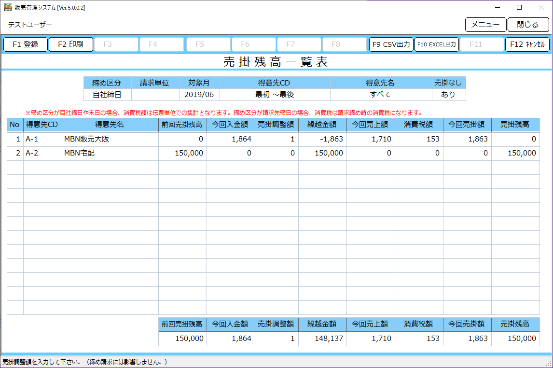Click the application icon in title bar
This screenshot has height=368, width=553.
click(8, 7)
